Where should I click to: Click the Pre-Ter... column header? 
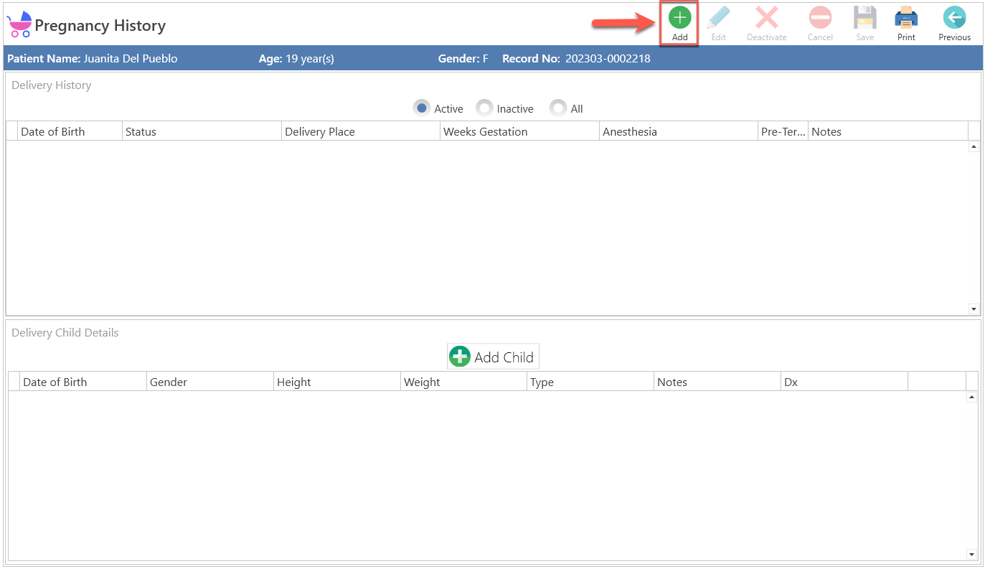(x=783, y=131)
